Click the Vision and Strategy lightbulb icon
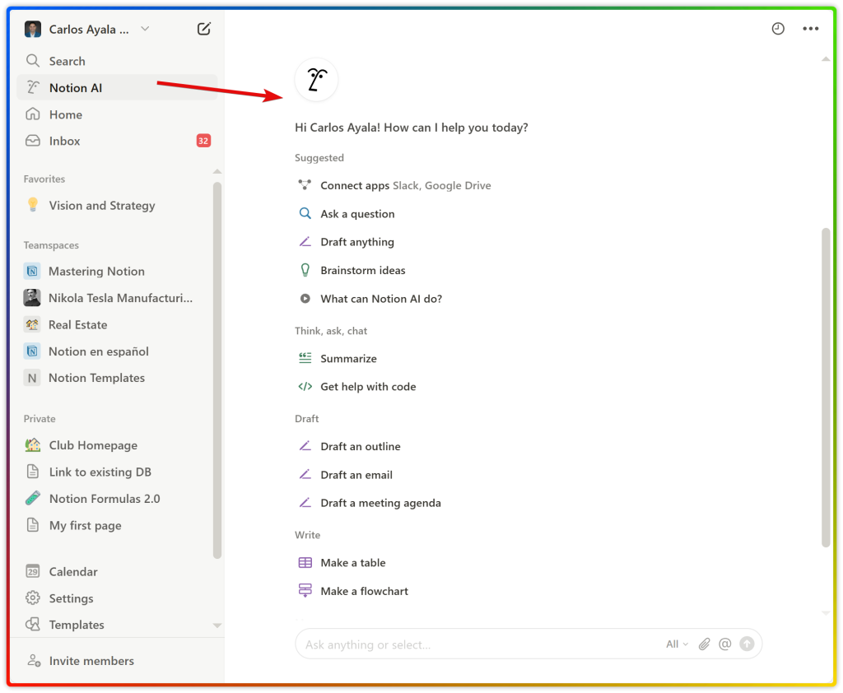The image size is (843, 693). [x=33, y=205]
